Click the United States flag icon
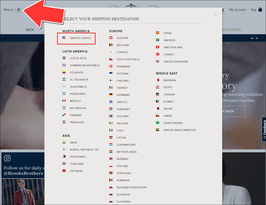The width and height of the screenshot is (266, 205). click(x=64, y=38)
